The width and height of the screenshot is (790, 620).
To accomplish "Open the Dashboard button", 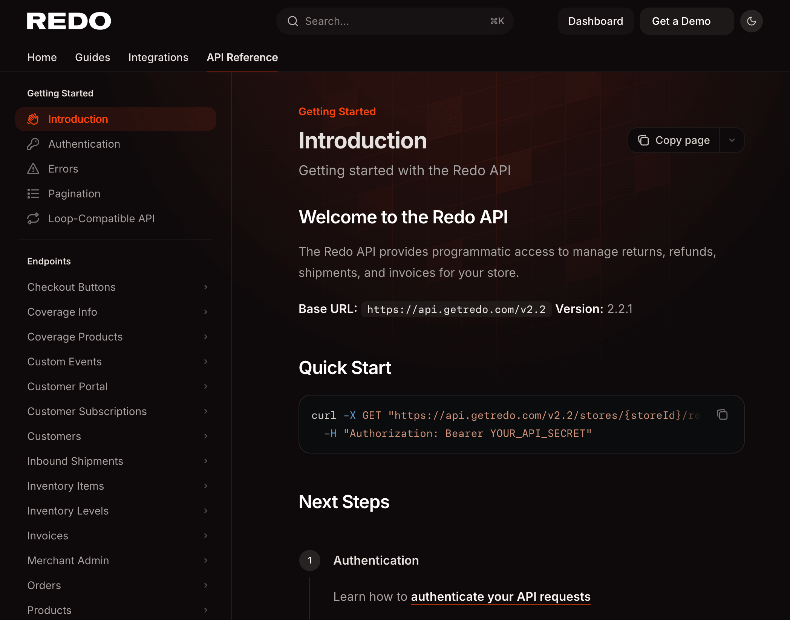I will 596,21.
